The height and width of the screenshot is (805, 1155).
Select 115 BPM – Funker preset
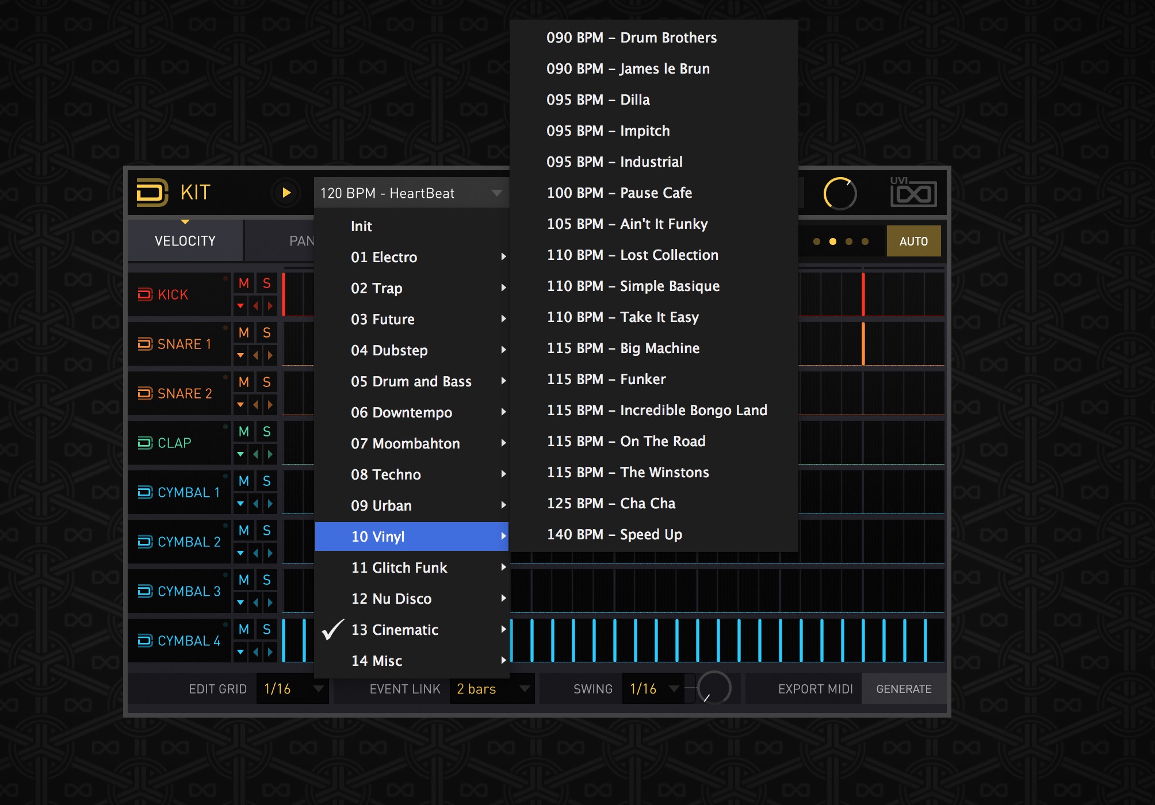click(654, 379)
